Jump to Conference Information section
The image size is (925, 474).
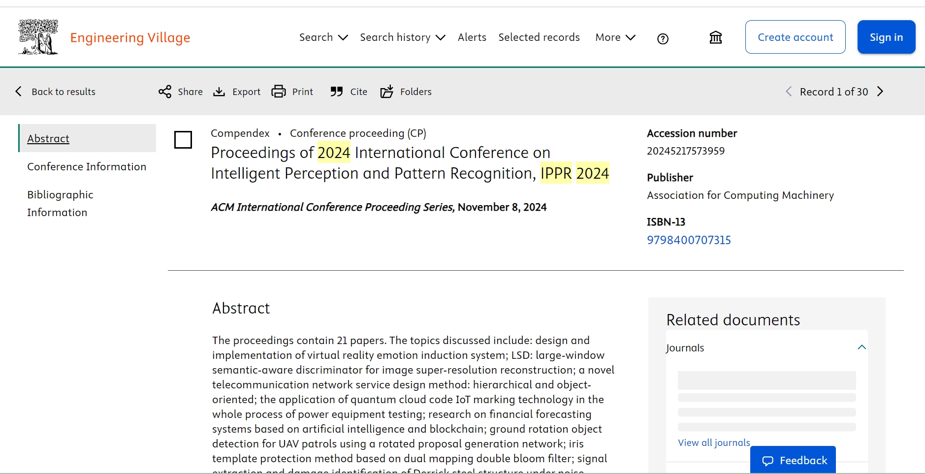point(87,166)
